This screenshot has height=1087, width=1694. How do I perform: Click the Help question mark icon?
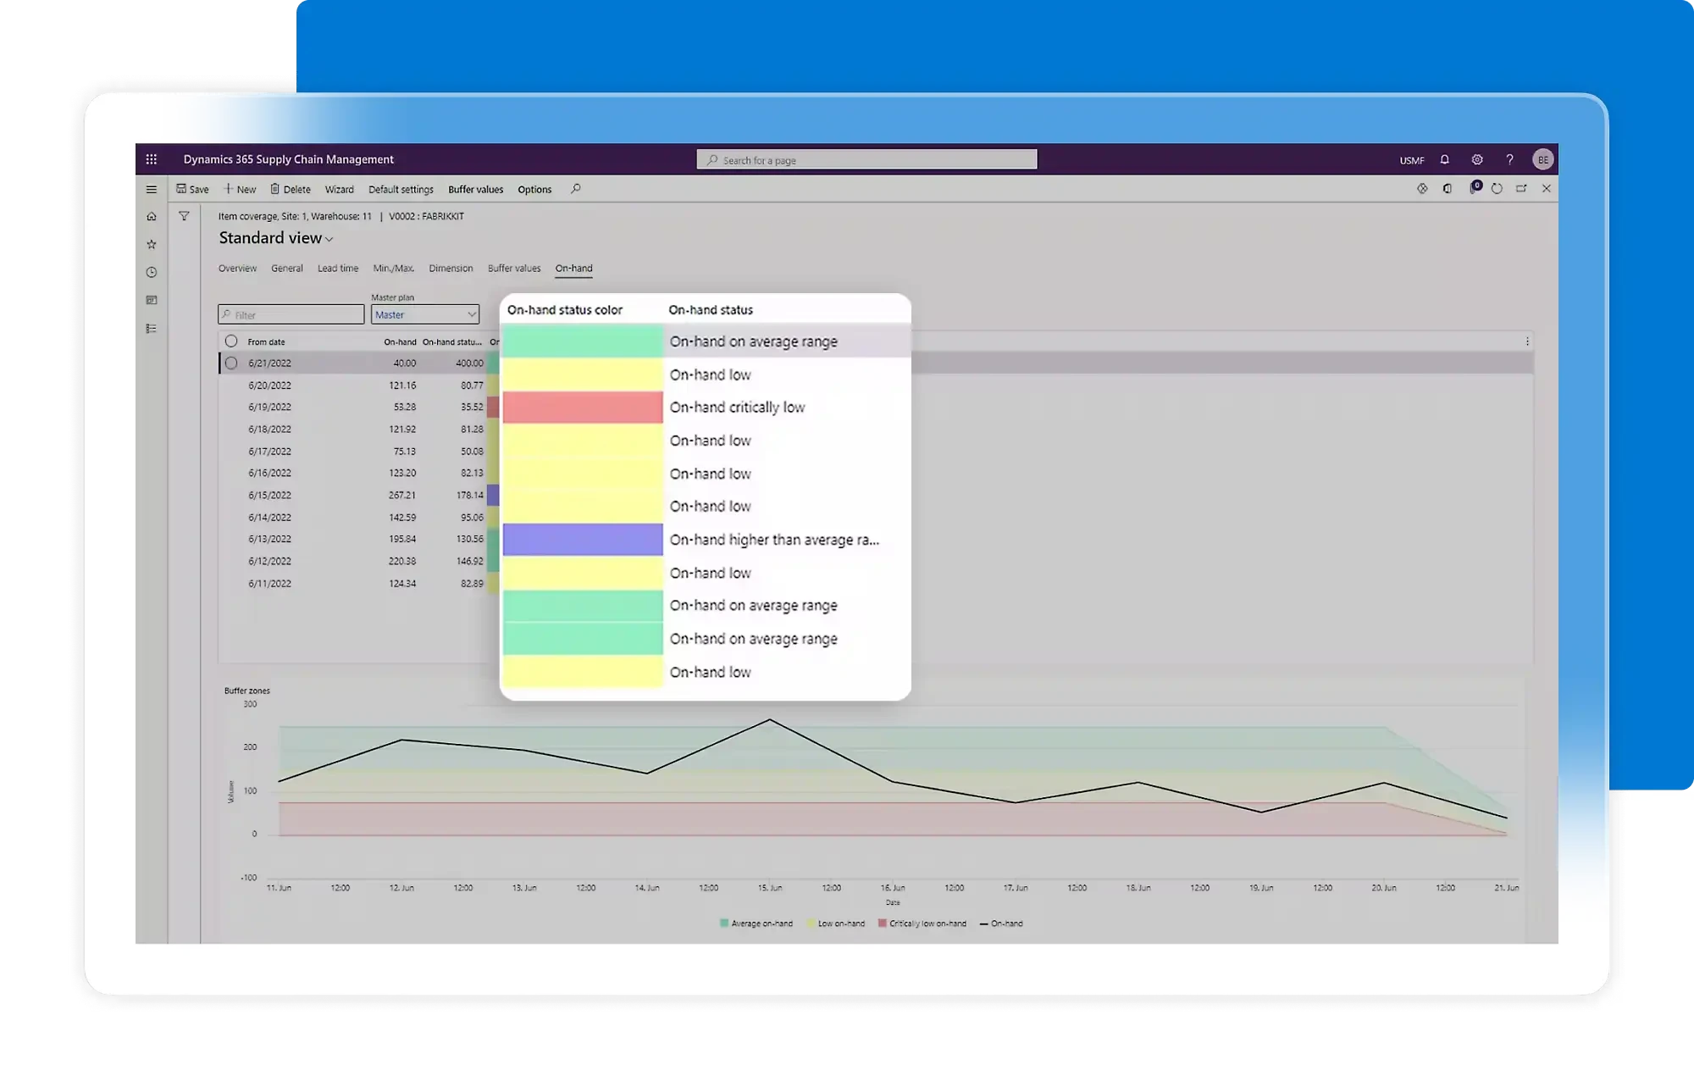pyautogui.click(x=1509, y=159)
